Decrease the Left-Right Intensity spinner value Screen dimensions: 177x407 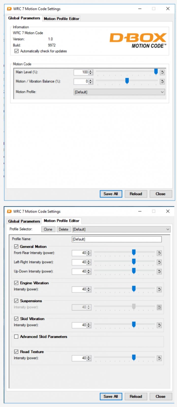tap(89, 264)
